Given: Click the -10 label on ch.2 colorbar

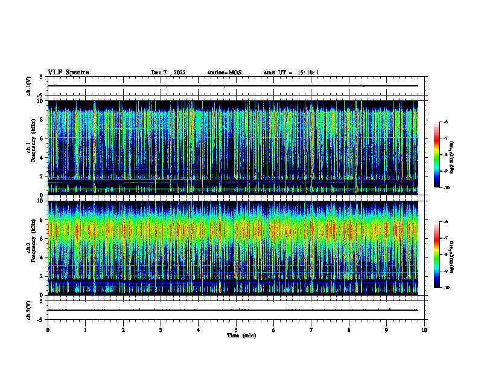Looking at the screenshot, I should 446,288.
